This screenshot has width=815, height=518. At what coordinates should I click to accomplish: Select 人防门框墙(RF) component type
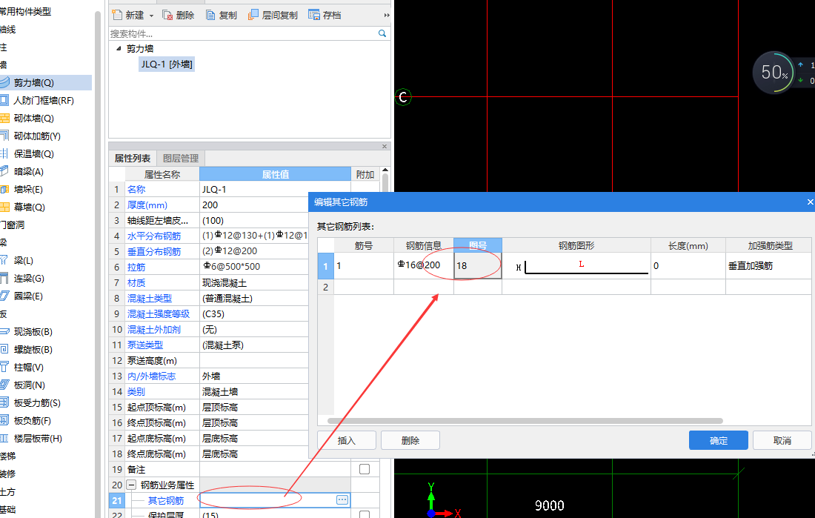point(44,100)
